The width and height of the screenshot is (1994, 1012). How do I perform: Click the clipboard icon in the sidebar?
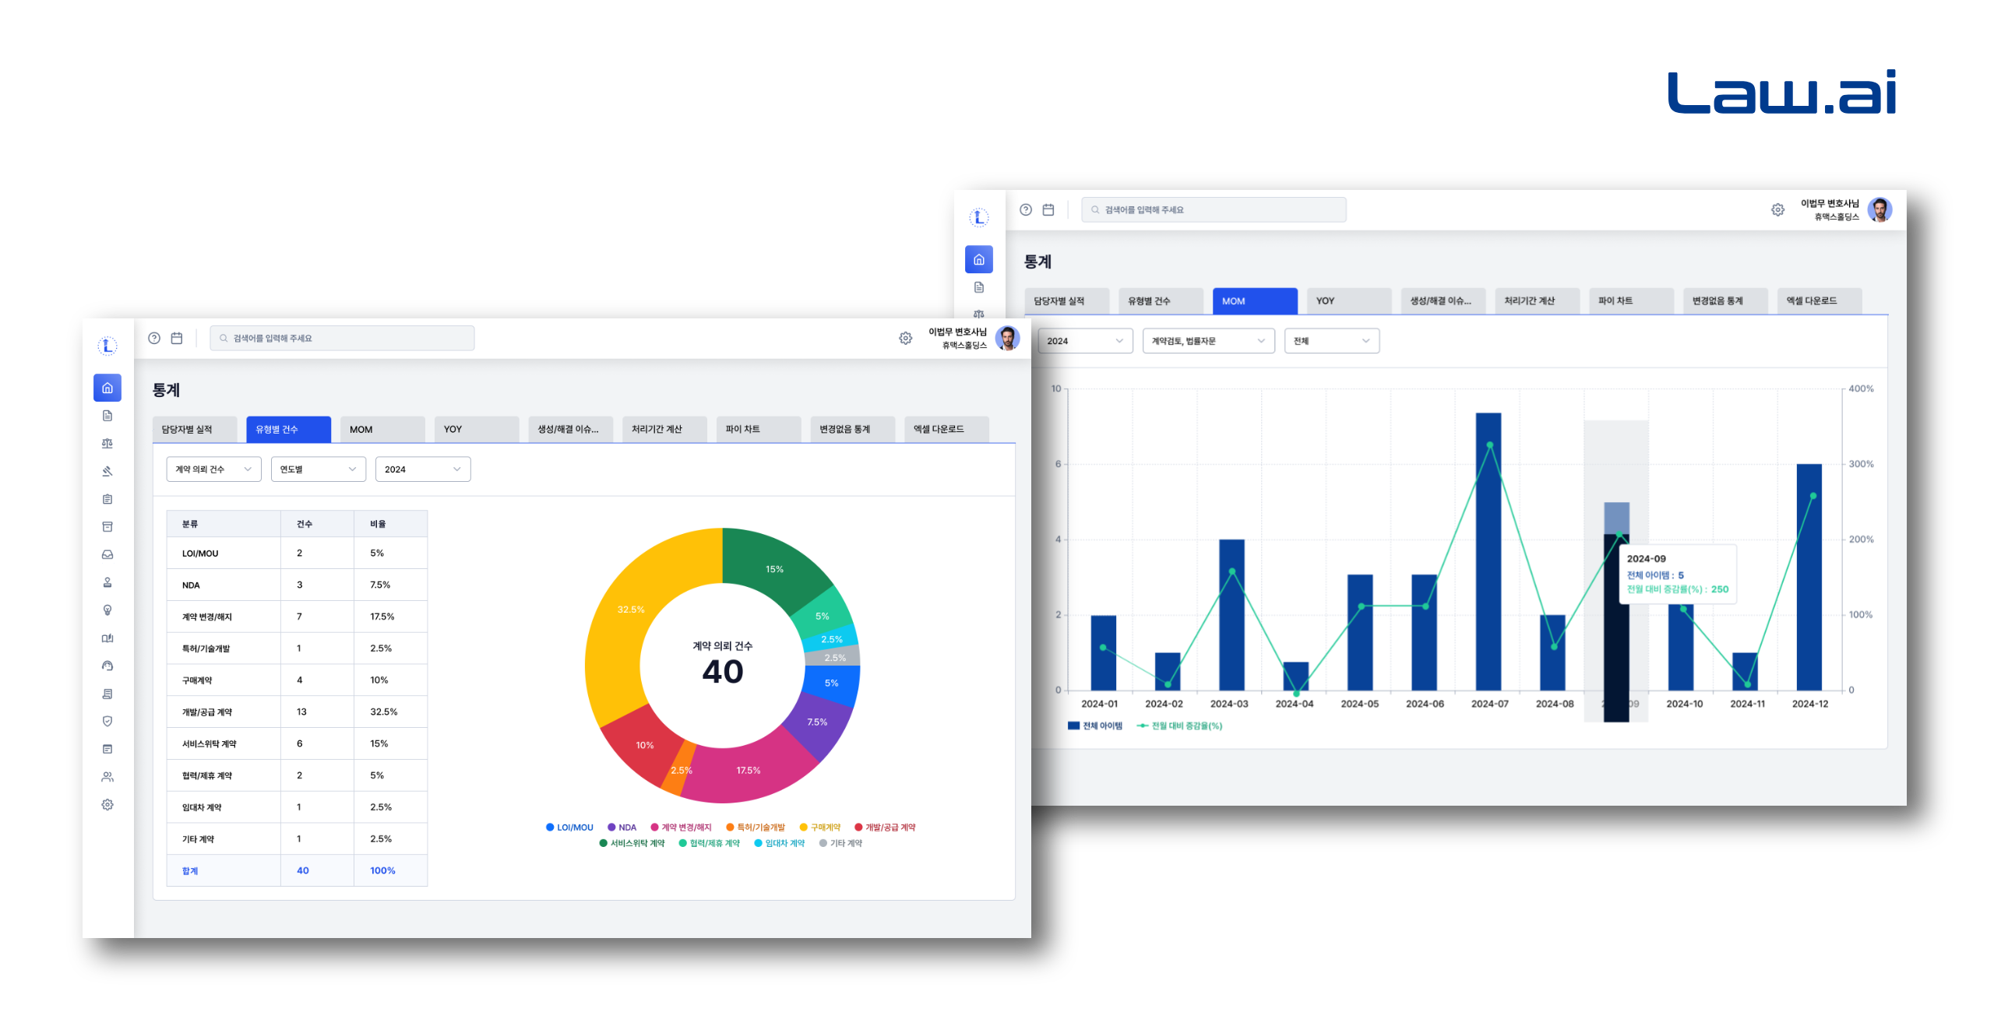[x=107, y=499]
